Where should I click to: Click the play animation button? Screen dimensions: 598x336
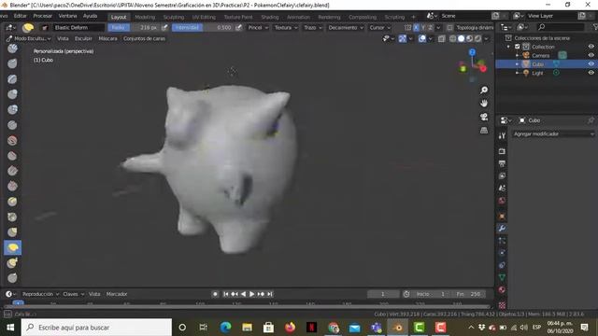point(251,294)
